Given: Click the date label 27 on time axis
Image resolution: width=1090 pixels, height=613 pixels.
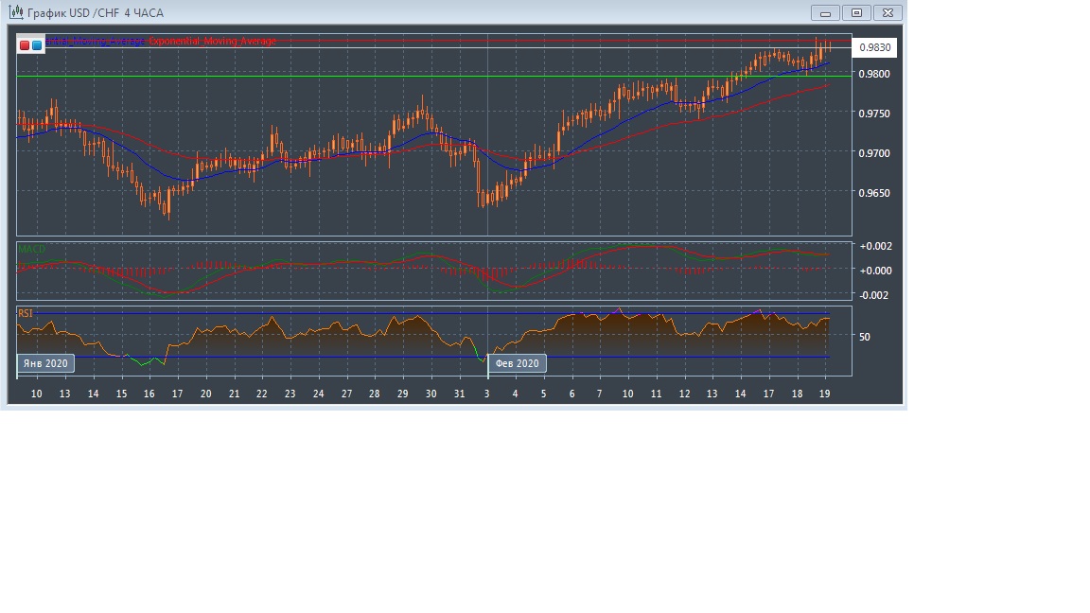Looking at the screenshot, I should [347, 394].
